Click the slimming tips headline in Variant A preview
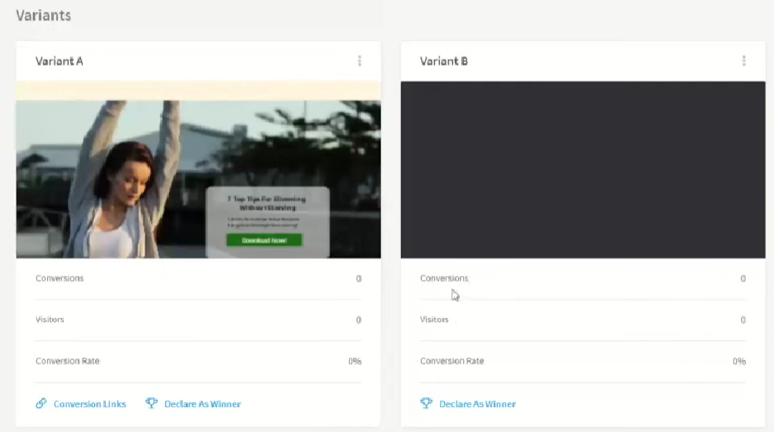The width and height of the screenshot is (774, 432). (266, 203)
